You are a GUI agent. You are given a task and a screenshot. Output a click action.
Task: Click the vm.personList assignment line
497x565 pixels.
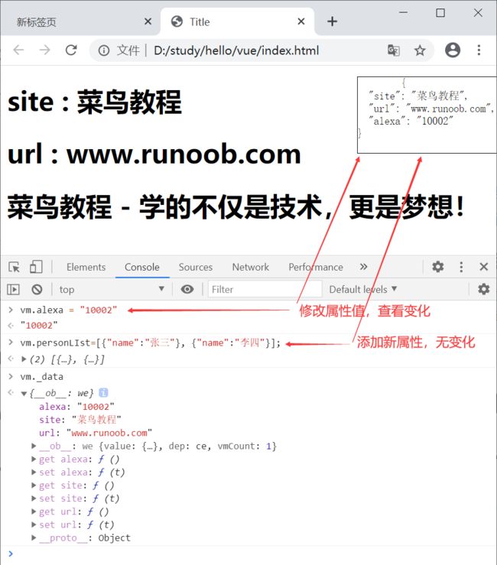(x=151, y=343)
